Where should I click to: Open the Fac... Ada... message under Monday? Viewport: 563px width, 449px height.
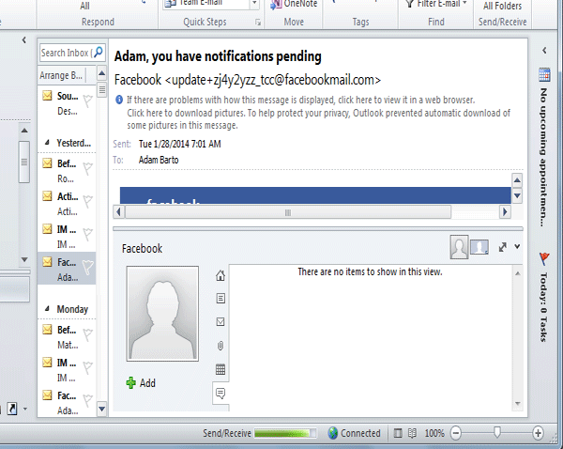(x=67, y=403)
